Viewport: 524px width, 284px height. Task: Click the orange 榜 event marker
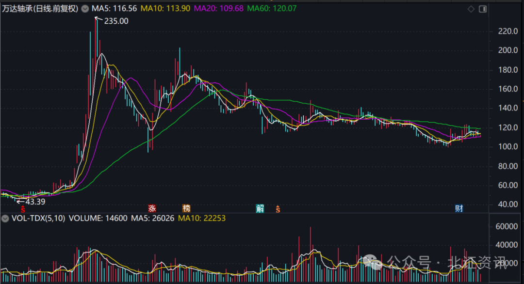pyautogui.click(x=186, y=208)
